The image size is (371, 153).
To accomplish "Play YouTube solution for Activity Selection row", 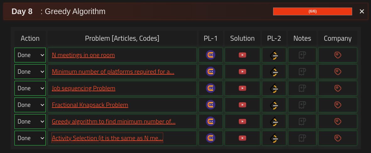I will click(242, 138).
